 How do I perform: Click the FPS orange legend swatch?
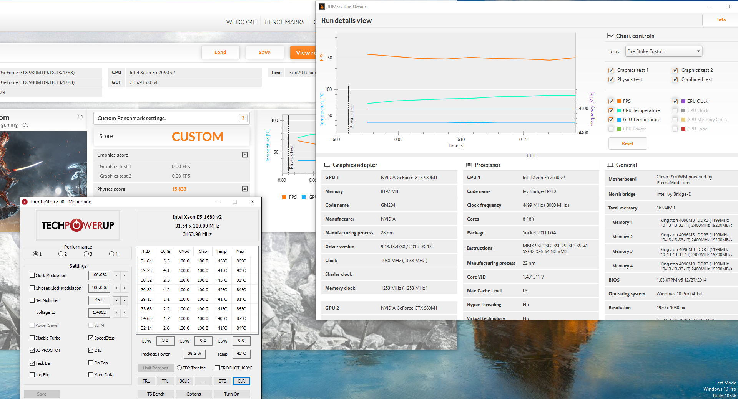click(x=284, y=197)
